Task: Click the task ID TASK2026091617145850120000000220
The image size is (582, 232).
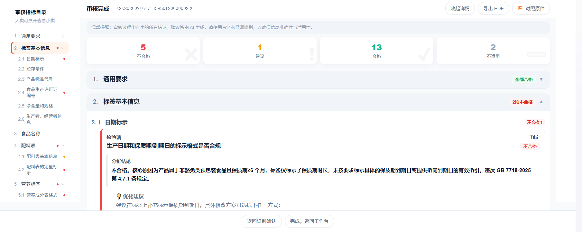Action: 153,9
